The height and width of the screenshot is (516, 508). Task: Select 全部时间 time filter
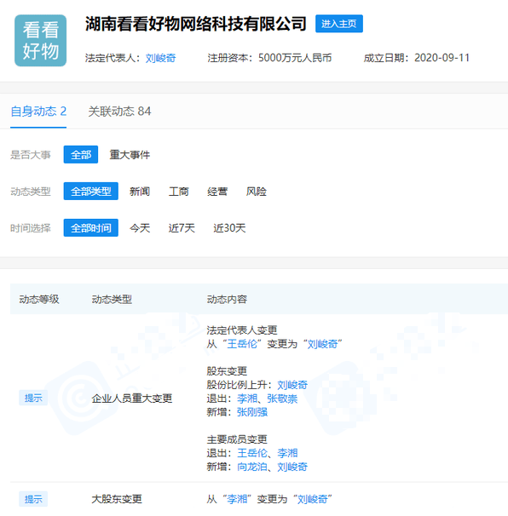[91, 227]
